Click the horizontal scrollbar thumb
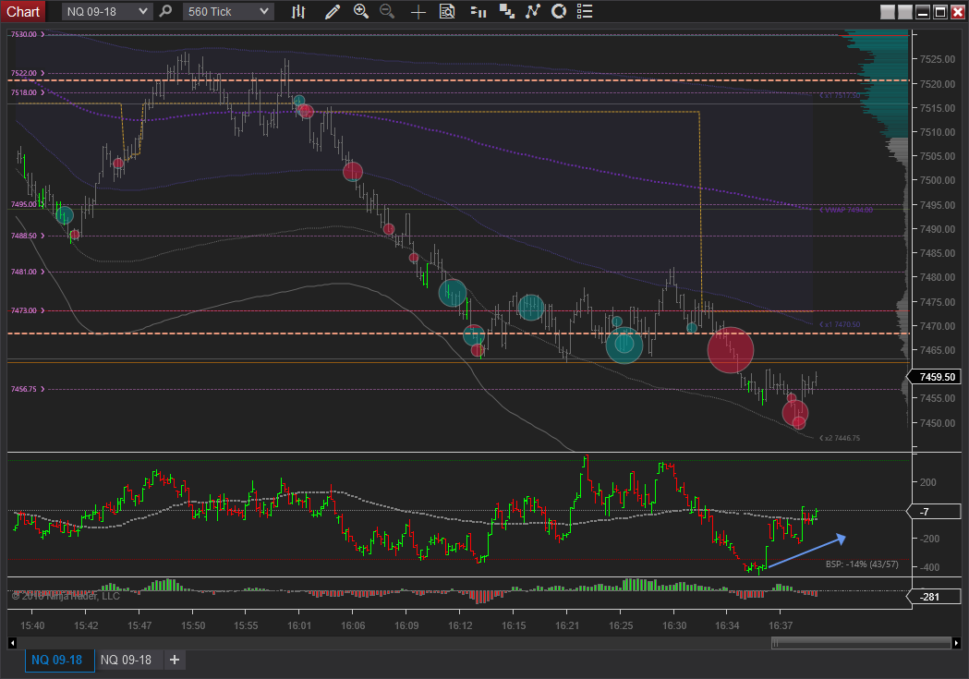This screenshot has width=969, height=679. 861,643
